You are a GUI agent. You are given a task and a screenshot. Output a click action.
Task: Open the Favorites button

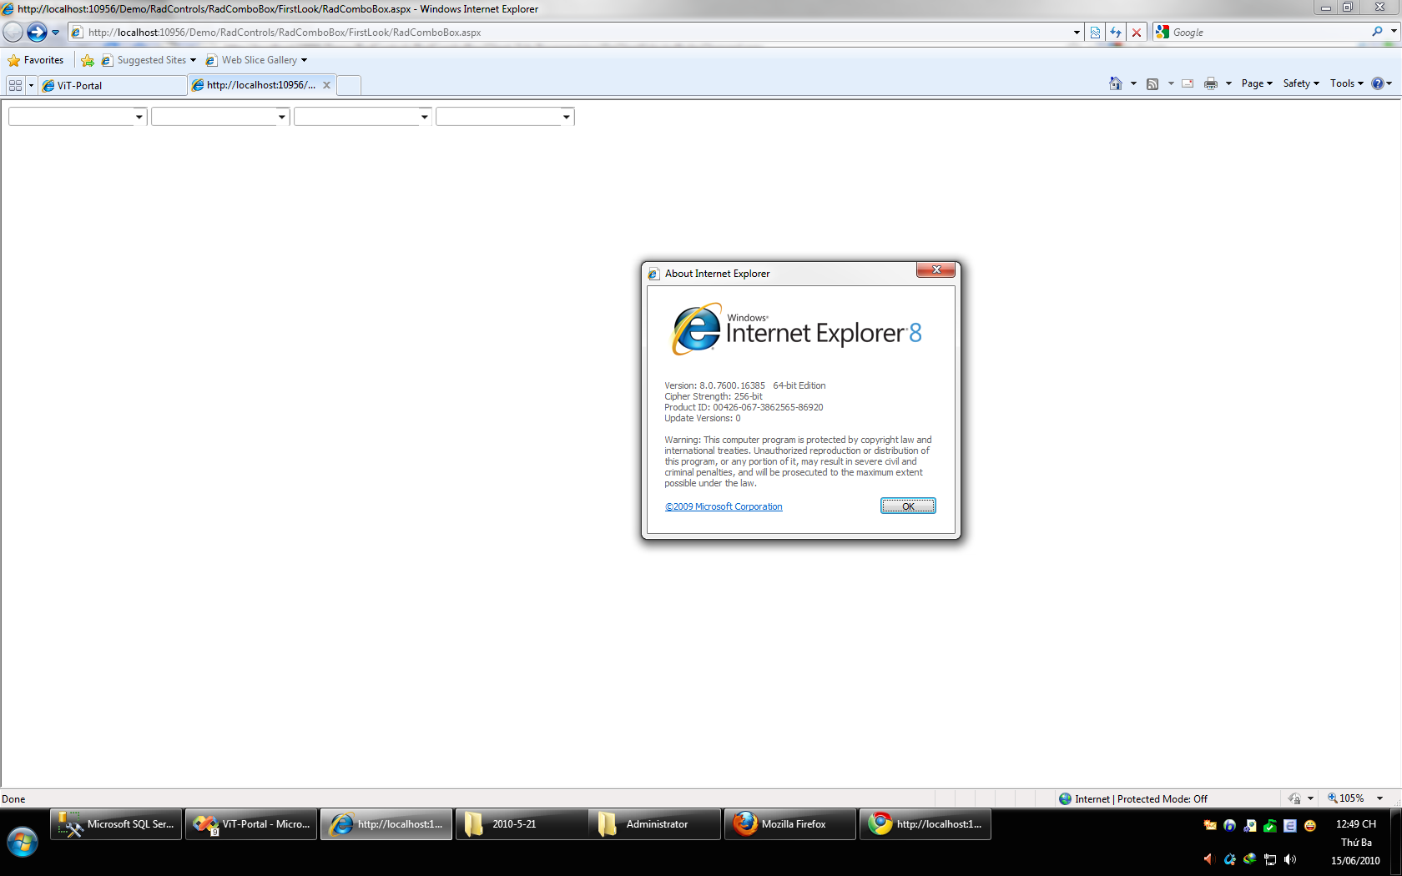[x=36, y=60]
